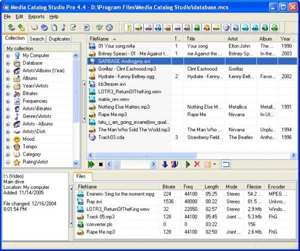Click the red X delete icon
Viewport: 300px width, 251px height.
click(197, 164)
